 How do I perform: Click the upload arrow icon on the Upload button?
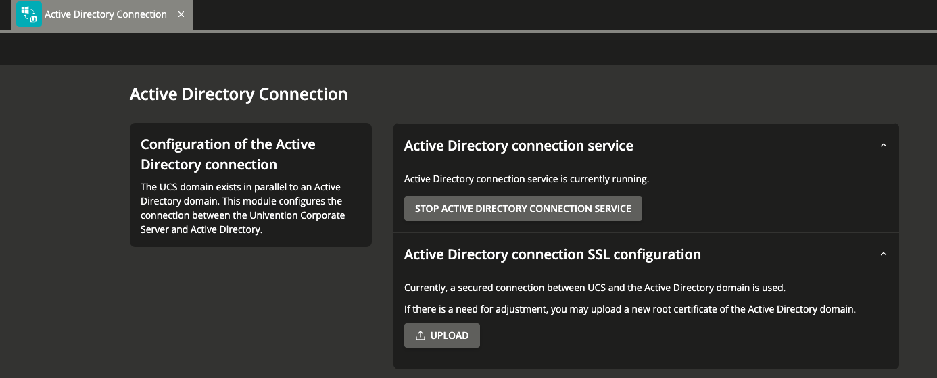421,335
